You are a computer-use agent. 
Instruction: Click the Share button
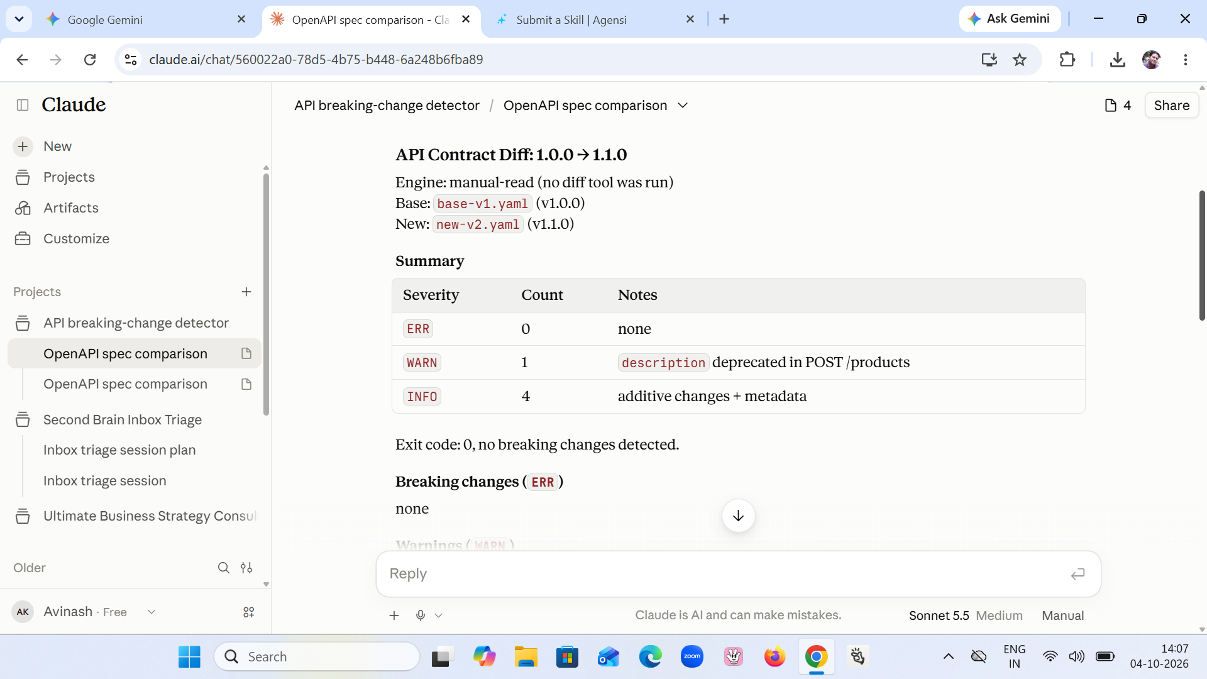(1172, 106)
